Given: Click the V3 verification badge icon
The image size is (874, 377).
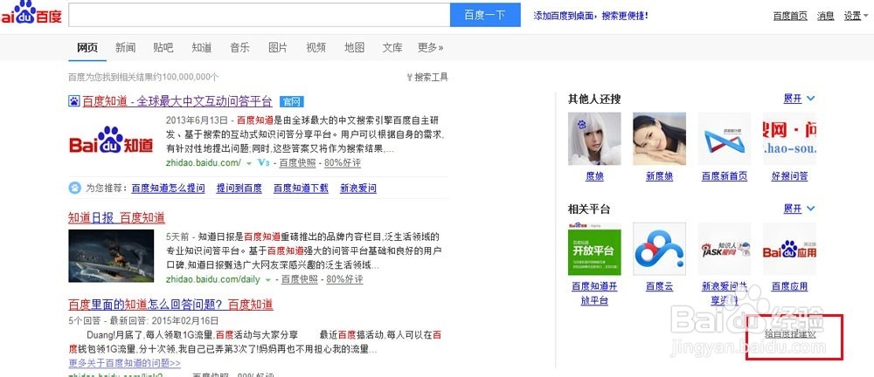Looking at the screenshot, I should tap(264, 162).
